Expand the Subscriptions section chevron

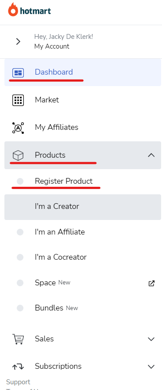[x=151, y=367]
